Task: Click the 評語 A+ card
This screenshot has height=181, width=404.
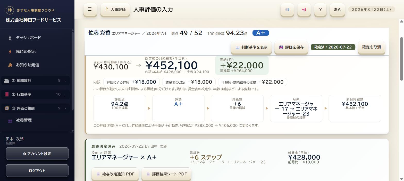Action: point(178,108)
